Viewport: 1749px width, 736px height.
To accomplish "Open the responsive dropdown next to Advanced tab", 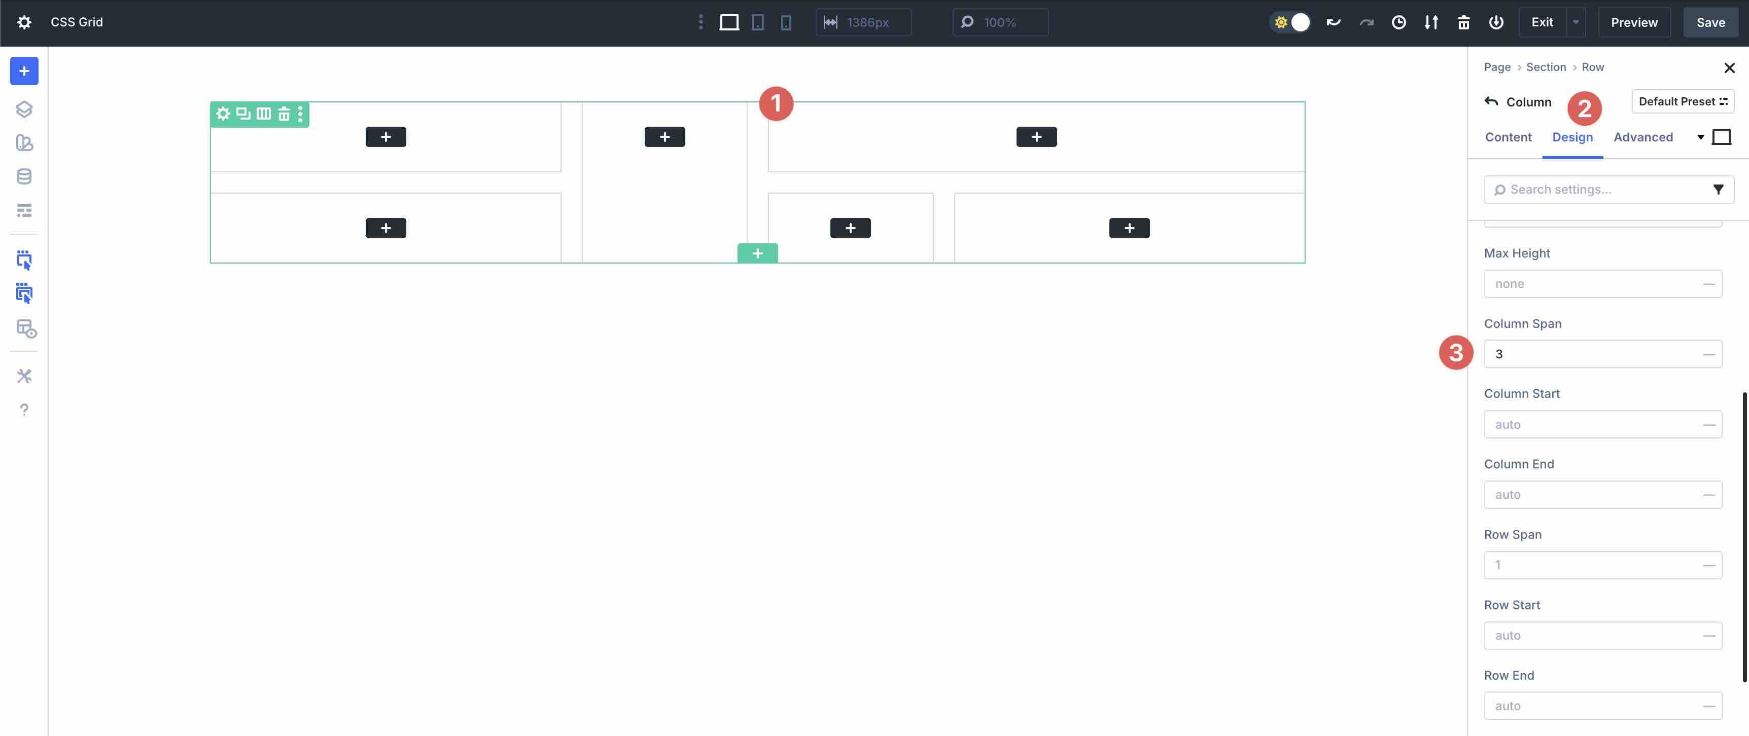I will (x=1700, y=136).
